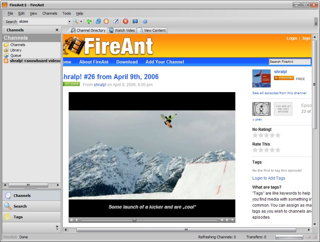The width and height of the screenshot is (320, 242).
Task: Click the blue help question mark icon
Action: 145,21
